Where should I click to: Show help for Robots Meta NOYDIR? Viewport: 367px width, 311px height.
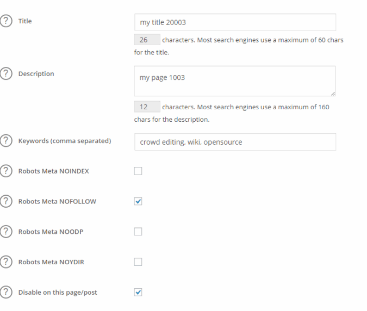click(6, 262)
